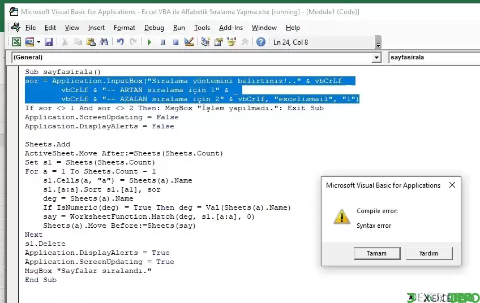This screenshot has height=303, width=480.
Task: Open the Properties Window icon
Action: coord(218,42)
